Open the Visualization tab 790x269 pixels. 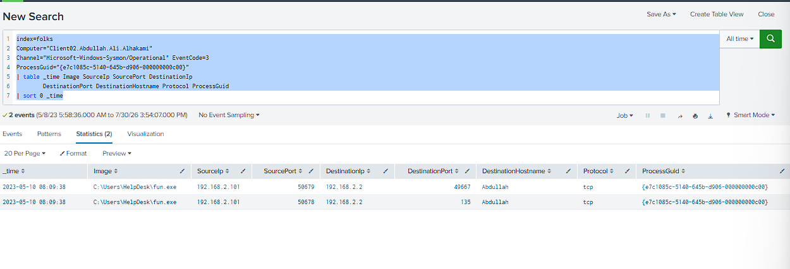(145, 134)
